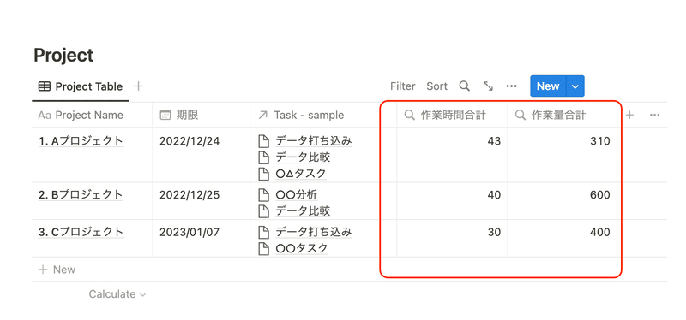
Task: Open the Sort menu
Action: (x=436, y=86)
